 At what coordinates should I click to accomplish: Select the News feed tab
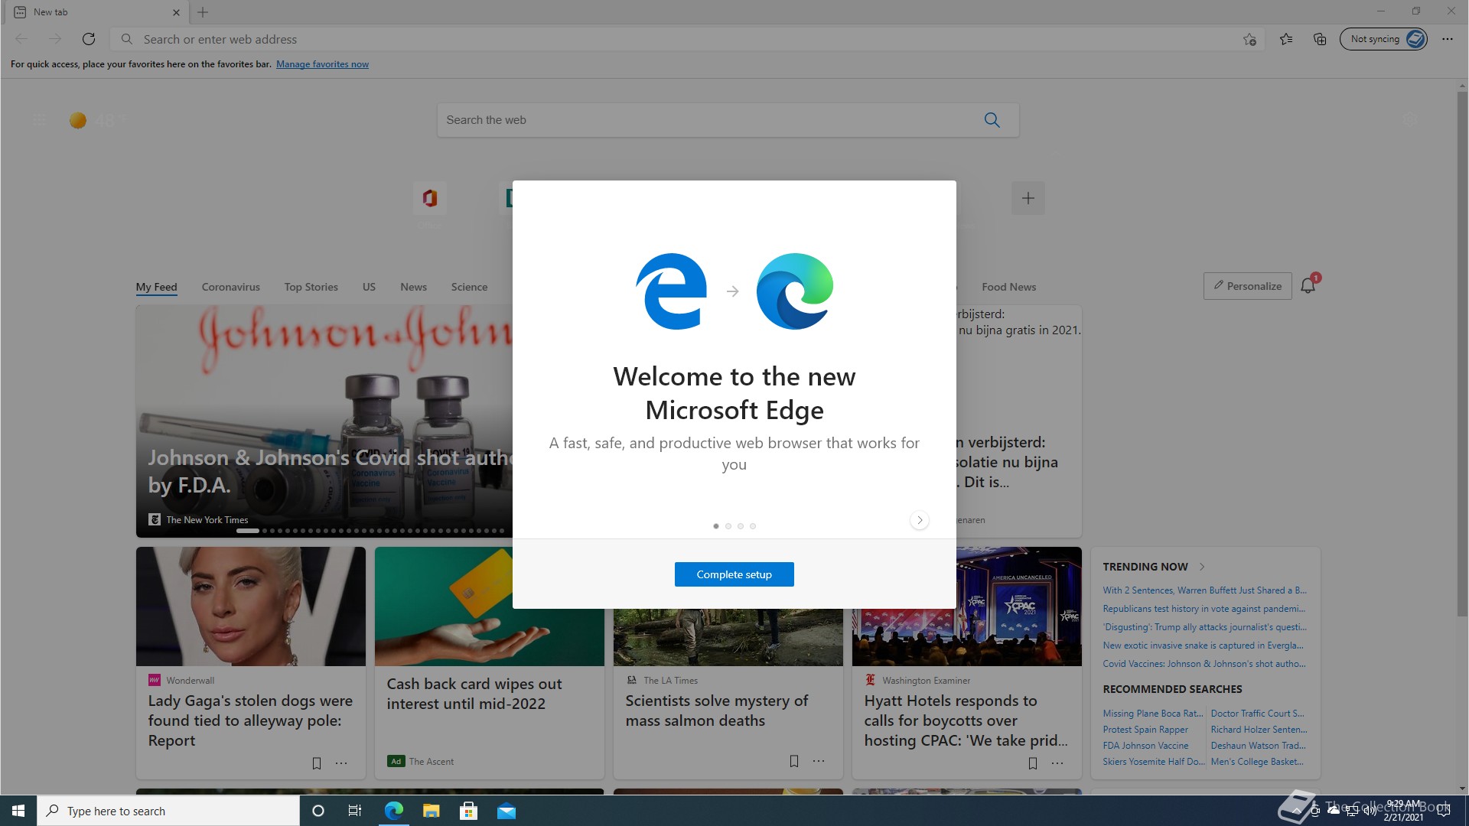tap(413, 287)
